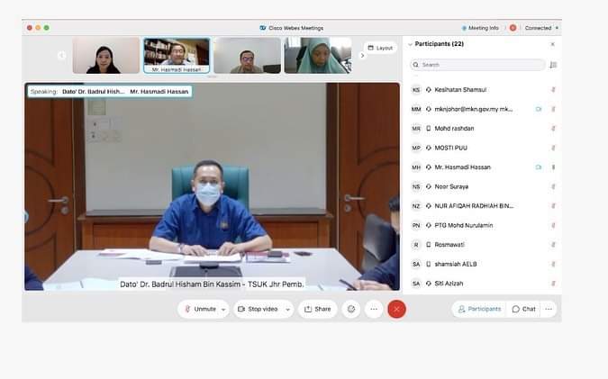The height and width of the screenshot is (379, 608).
Task: Click the mic icon for MOSTI PUU
Action: click(553, 148)
